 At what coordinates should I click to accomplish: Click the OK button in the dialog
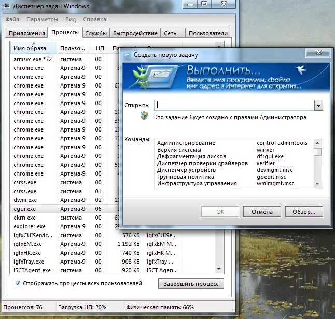tap(220, 212)
